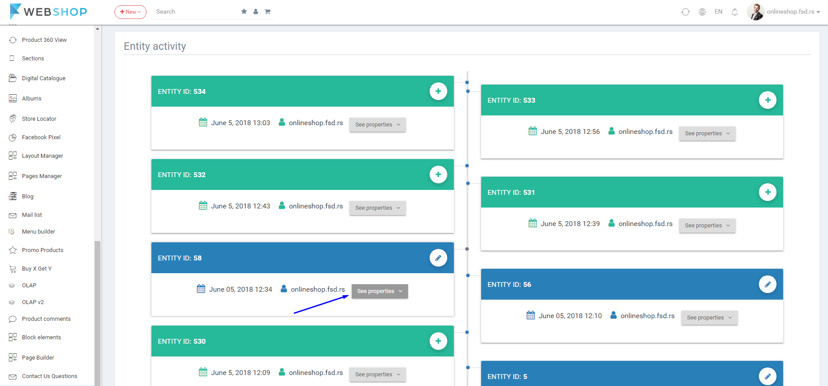Click timeline marker dot for Entity 534

click(467, 82)
